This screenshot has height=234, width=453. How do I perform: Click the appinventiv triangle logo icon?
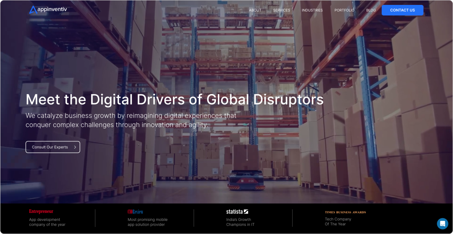(33, 10)
